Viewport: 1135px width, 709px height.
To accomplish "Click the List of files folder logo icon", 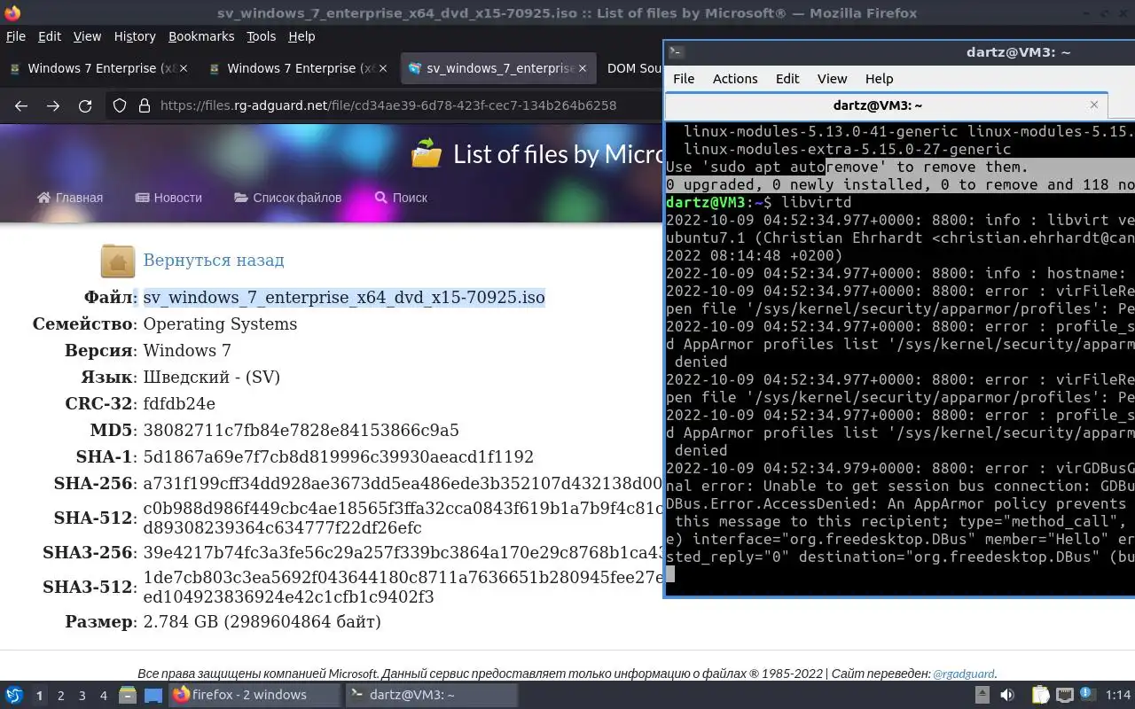I will [427, 153].
